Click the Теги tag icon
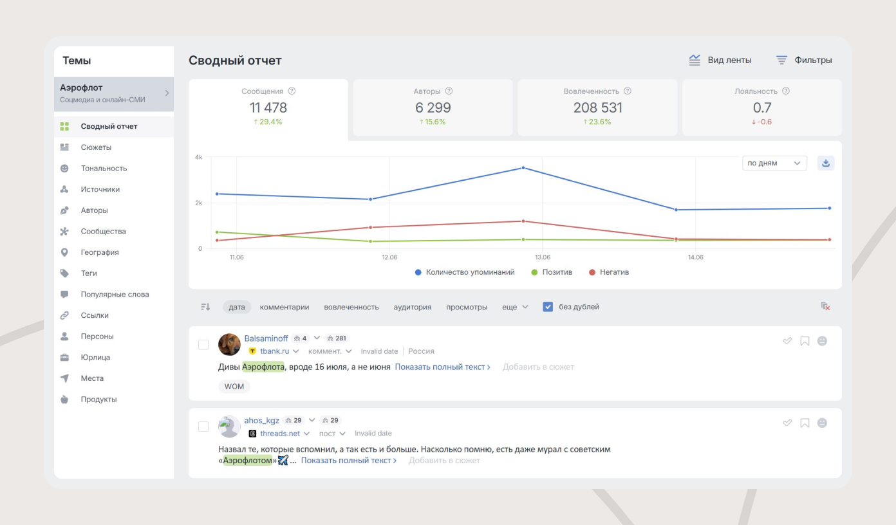896x525 pixels. coord(64,273)
